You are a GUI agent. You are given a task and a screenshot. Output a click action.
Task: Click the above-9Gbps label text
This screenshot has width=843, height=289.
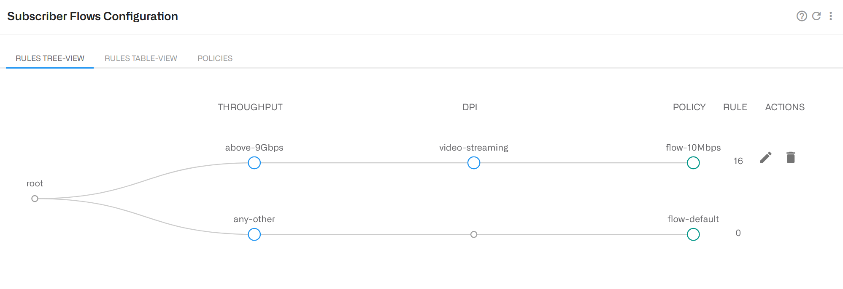[254, 148]
